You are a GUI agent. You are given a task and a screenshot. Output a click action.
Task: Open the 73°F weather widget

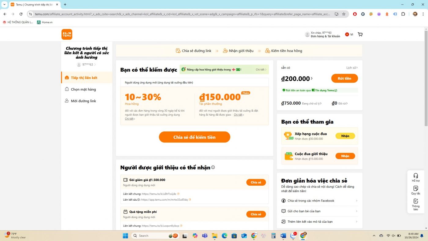click(x=15, y=235)
